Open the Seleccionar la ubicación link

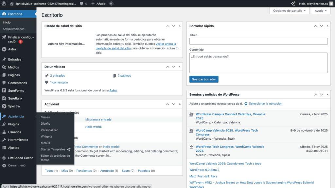pyautogui.click(x=265, y=103)
